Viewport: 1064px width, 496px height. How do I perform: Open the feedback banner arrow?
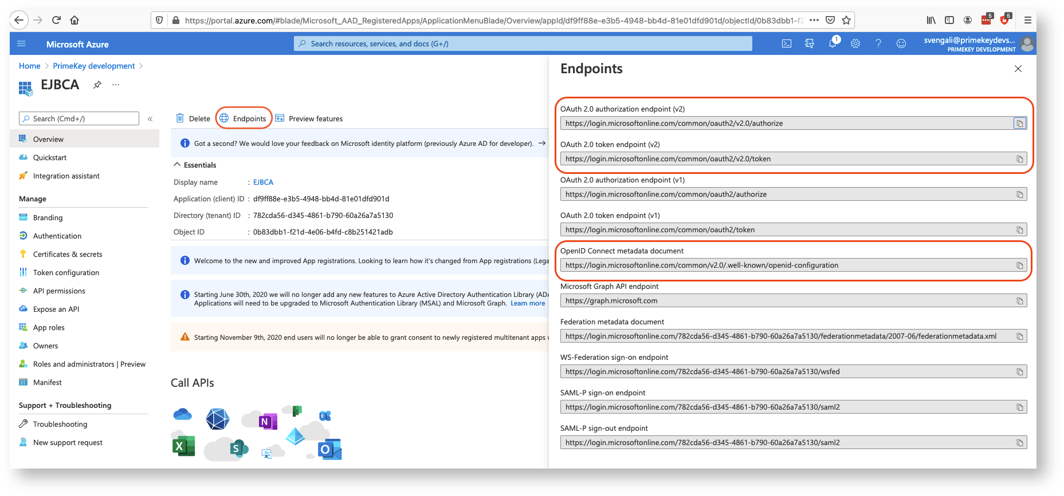[x=542, y=143]
